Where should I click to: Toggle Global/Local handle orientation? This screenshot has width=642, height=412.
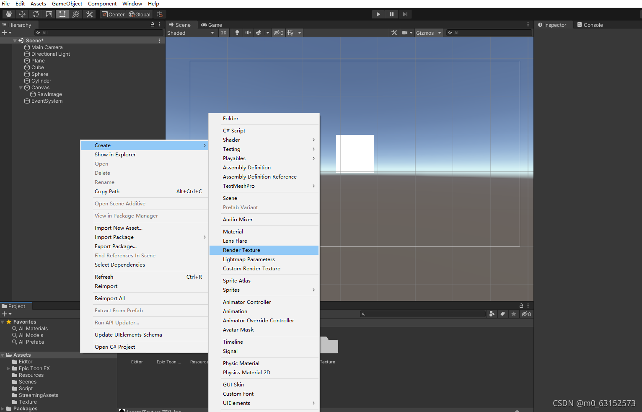(140, 14)
